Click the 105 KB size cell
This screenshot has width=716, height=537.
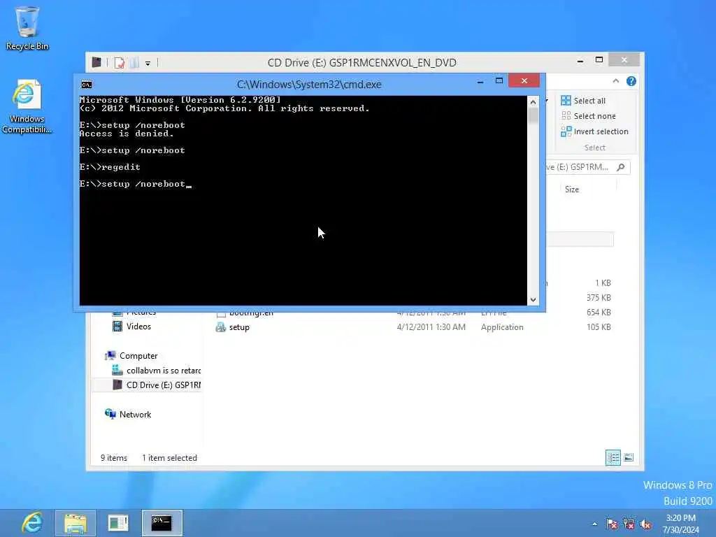coord(599,327)
